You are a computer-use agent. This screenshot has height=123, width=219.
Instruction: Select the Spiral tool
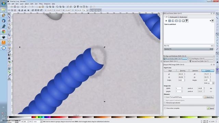(9, 45)
